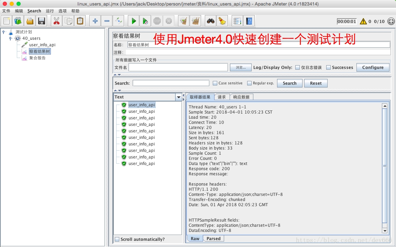Toggle the 仅日志错误 checkbox
The height and width of the screenshot is (247, 396).
[297, 68]
